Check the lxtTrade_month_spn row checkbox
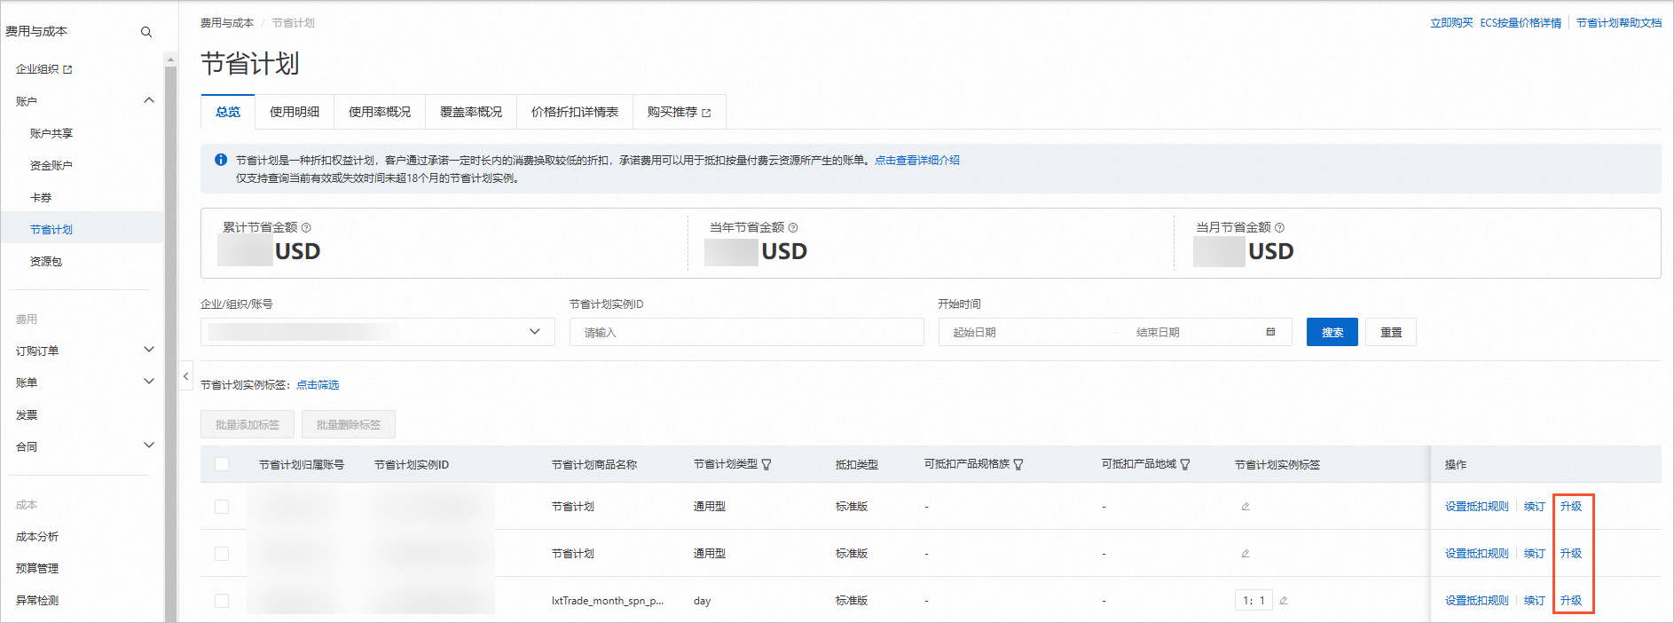The image size is (1674, 623). coord(222,601)
